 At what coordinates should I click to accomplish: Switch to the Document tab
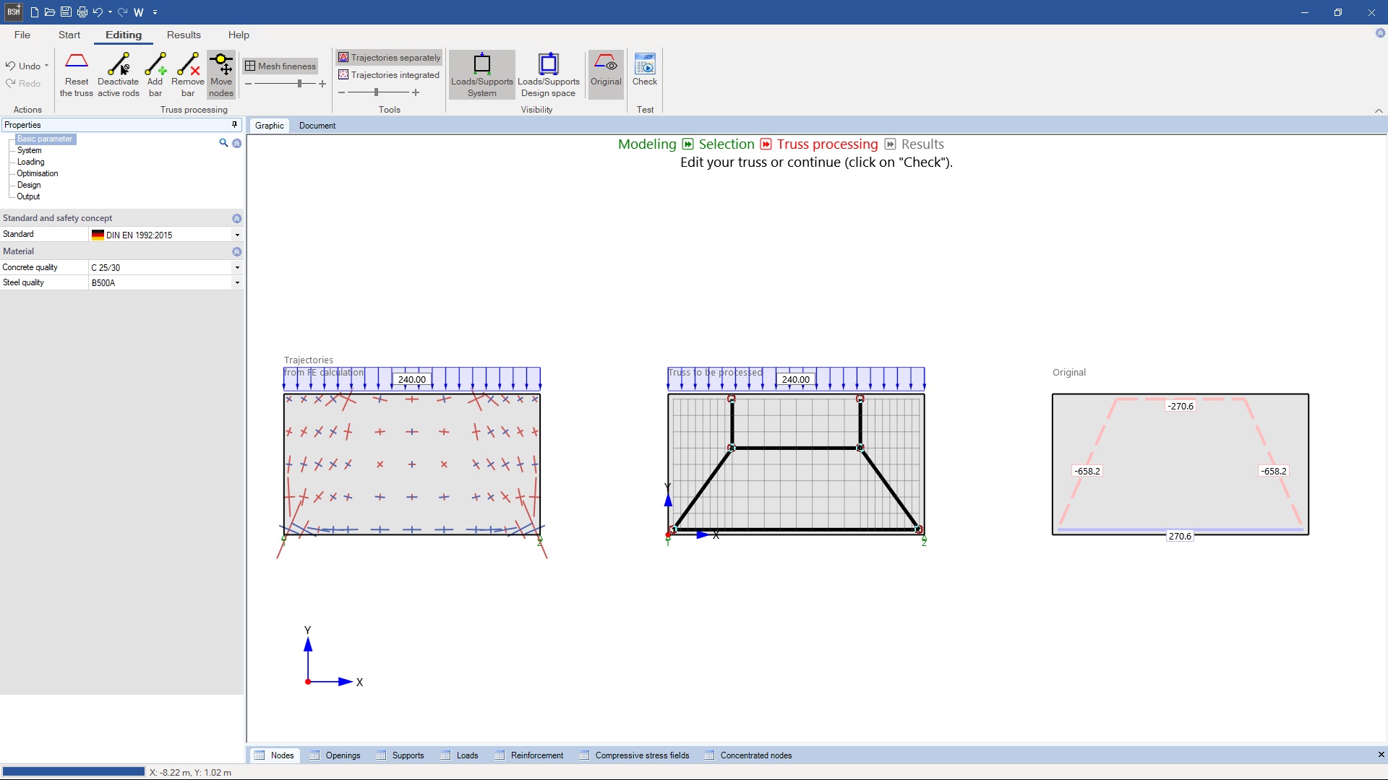[317, 125]
